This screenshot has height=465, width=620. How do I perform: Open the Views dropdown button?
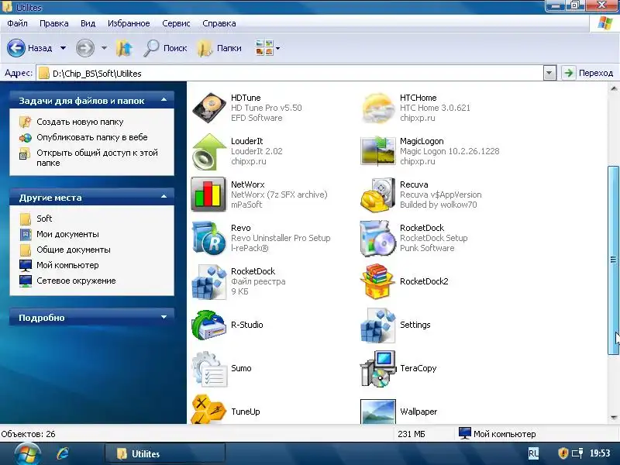(268, 48)
